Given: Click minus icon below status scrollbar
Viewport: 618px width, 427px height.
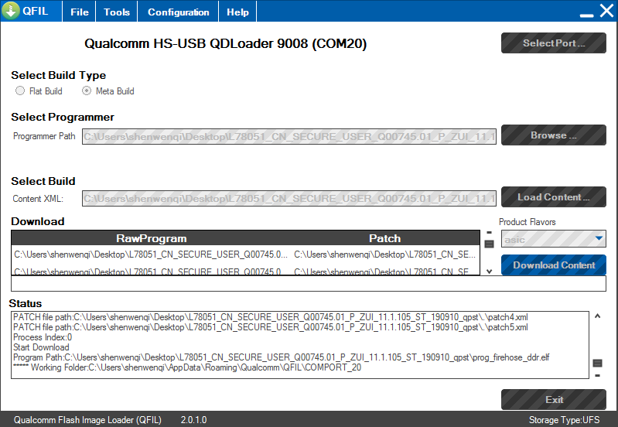Looking at the screenshot, I should tap(598, 376).
